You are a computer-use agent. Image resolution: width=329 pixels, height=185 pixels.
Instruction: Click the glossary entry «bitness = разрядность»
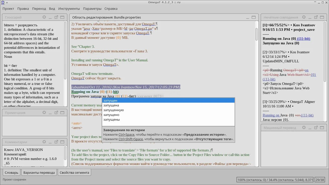click(x=21, y=25)
